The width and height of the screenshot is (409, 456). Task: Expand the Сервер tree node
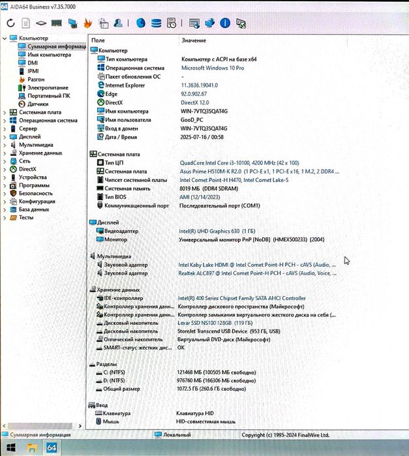[5, 129]
